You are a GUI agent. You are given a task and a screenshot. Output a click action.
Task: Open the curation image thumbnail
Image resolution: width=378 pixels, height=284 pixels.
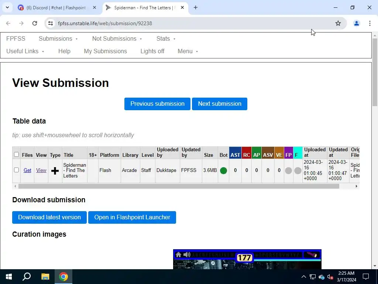click(247, 259)
